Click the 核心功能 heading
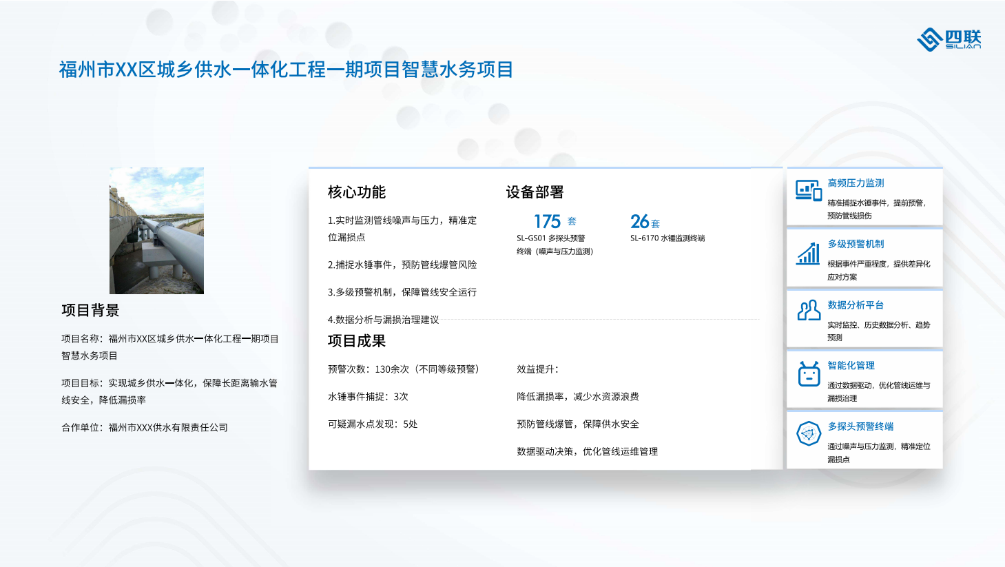Image resolution: width=1005 pixels, height=567 pixels. tap(357, 192)
